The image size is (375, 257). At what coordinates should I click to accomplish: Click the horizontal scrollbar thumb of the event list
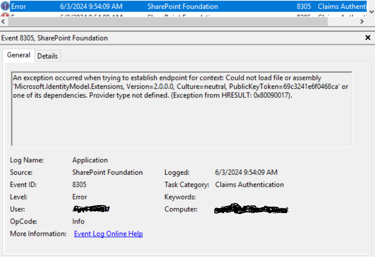(167, 21)
